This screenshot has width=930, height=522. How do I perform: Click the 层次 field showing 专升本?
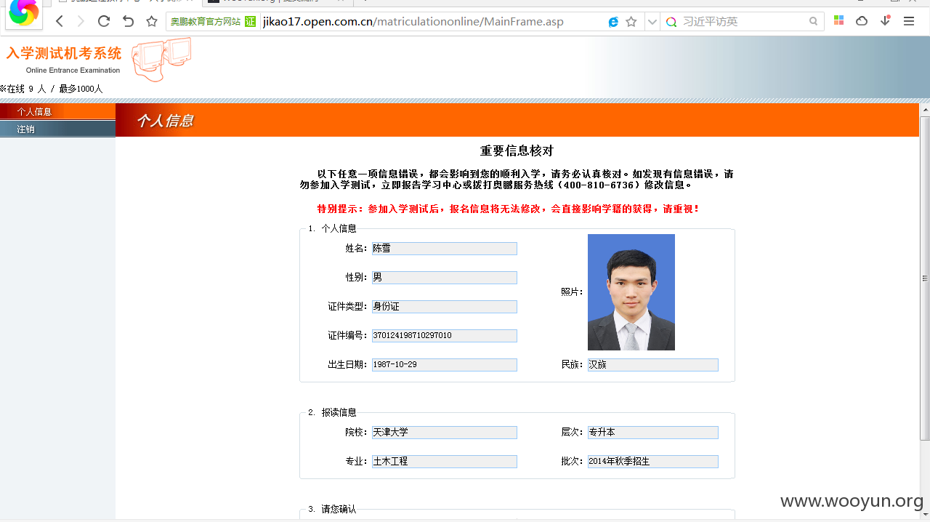pyautogui.click(x=653, y=433)
